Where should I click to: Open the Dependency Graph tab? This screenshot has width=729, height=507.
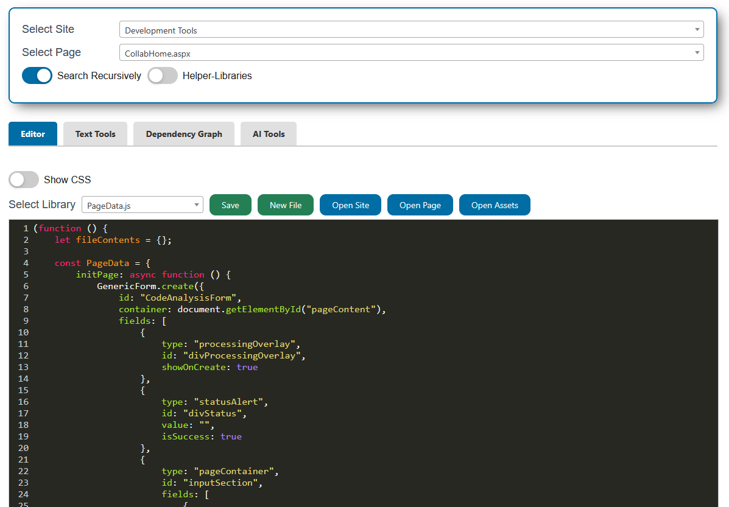tap(184, 134)
